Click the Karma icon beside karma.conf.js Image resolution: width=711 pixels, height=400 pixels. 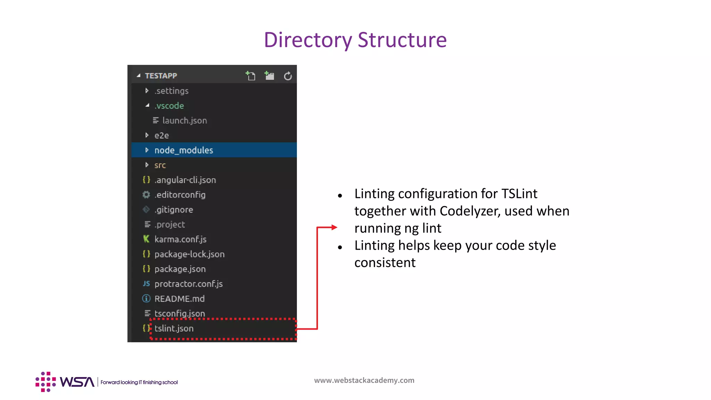(x=146, y=239)
